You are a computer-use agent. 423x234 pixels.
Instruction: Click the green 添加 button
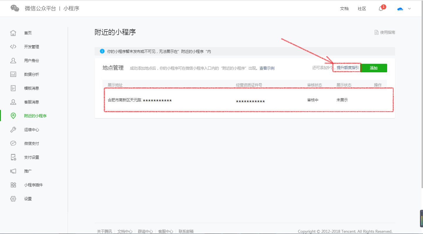tap(373, 68)
